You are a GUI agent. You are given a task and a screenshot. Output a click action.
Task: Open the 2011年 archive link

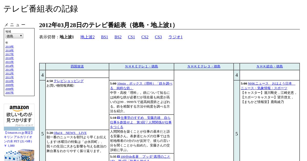[x=9, y=77]
